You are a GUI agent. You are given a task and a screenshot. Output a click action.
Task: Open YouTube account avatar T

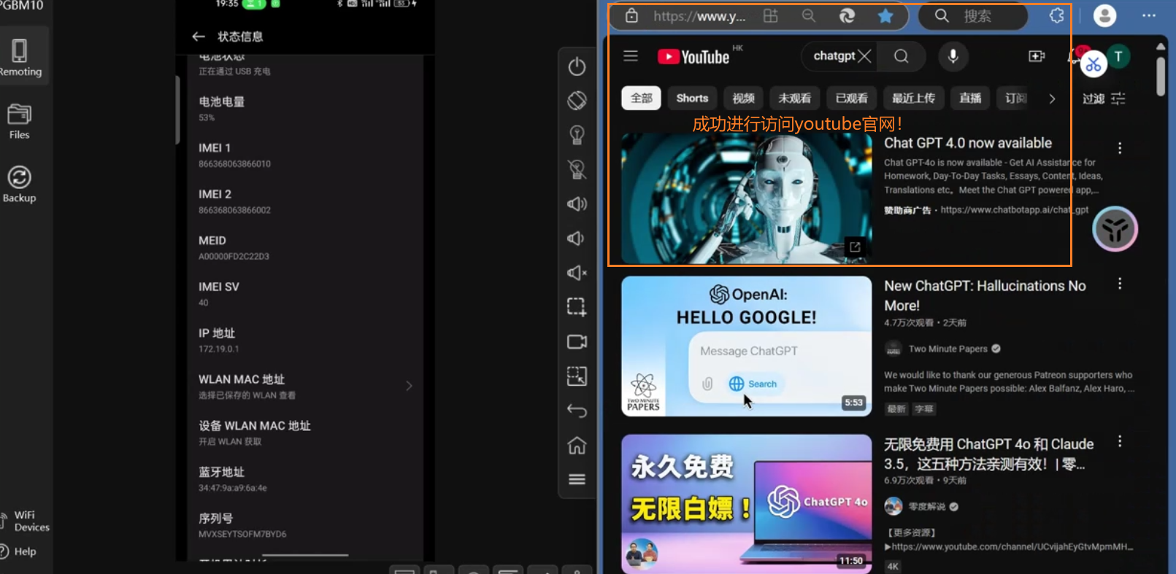1118,56
